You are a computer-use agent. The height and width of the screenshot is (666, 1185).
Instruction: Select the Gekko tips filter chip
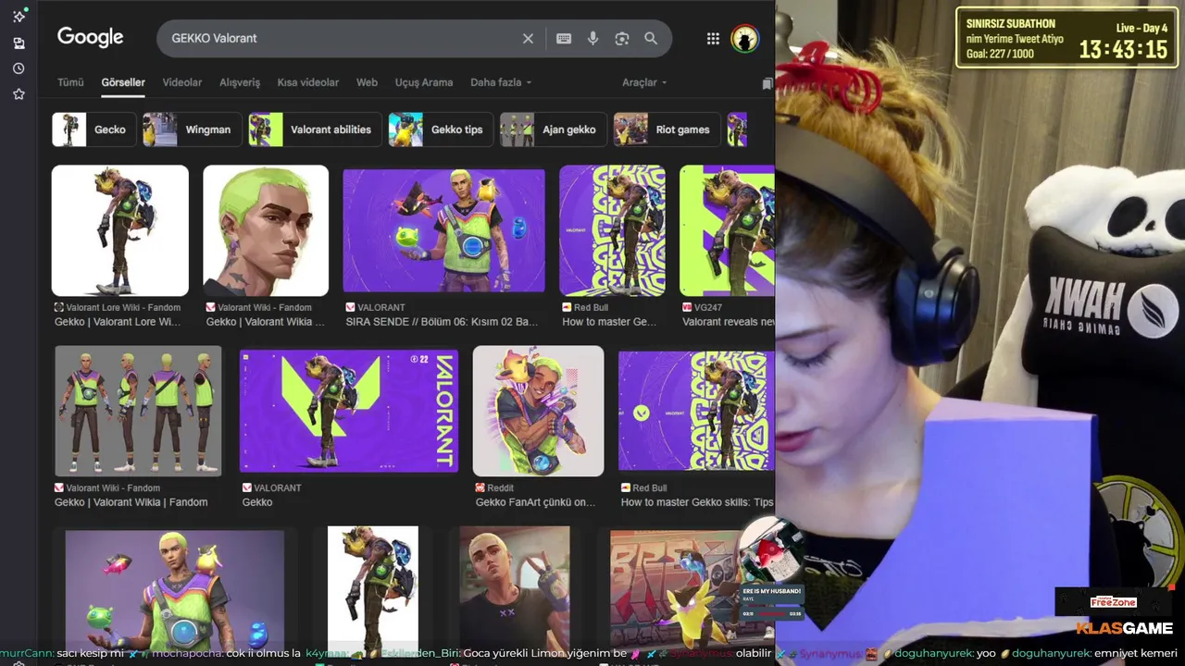click(442, 129)
